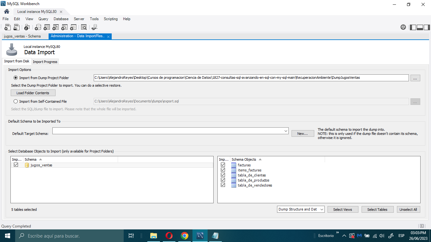Screen dimensions: 431x242
Task: Show the output log icon in the status bar
Action: tap(422, 226)
